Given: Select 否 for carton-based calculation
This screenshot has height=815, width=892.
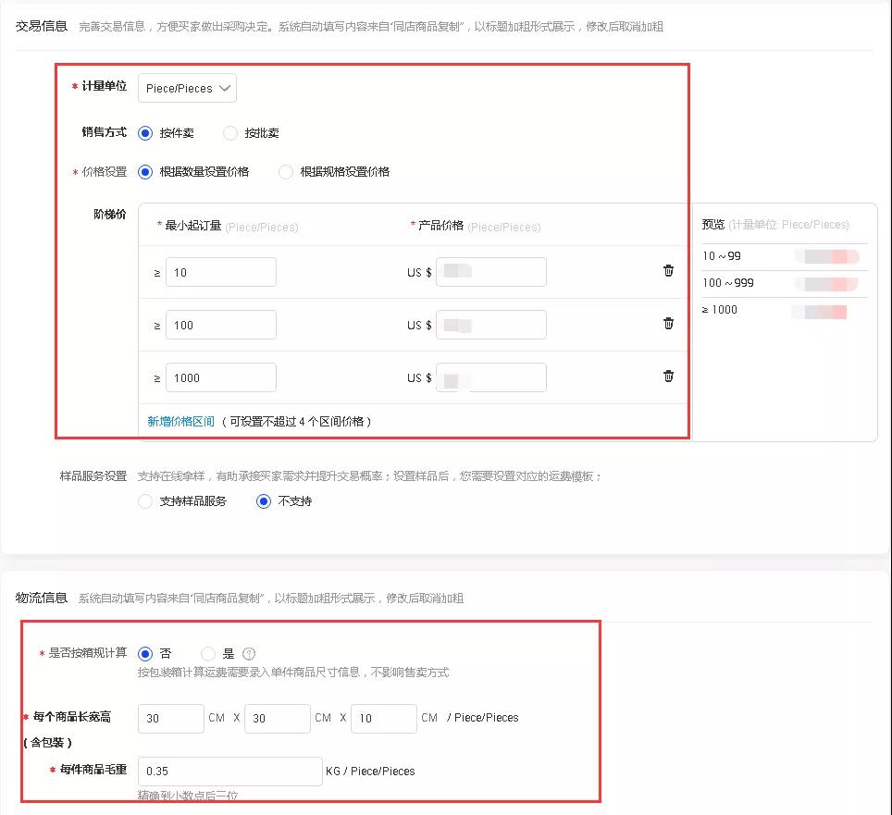Looking at the screenshot, I should 146,653.
